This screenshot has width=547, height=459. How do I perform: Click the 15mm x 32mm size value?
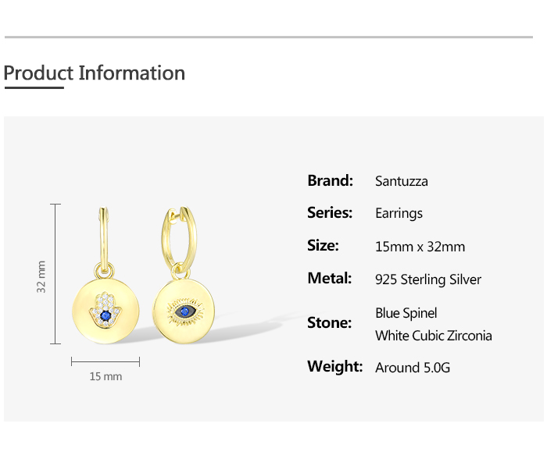point(420,247)
